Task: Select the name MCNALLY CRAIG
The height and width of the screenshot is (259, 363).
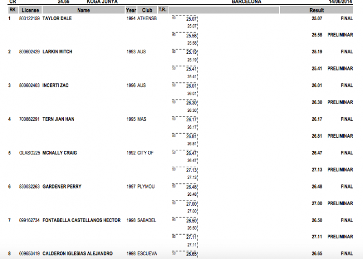Action: tap(60, 153)
